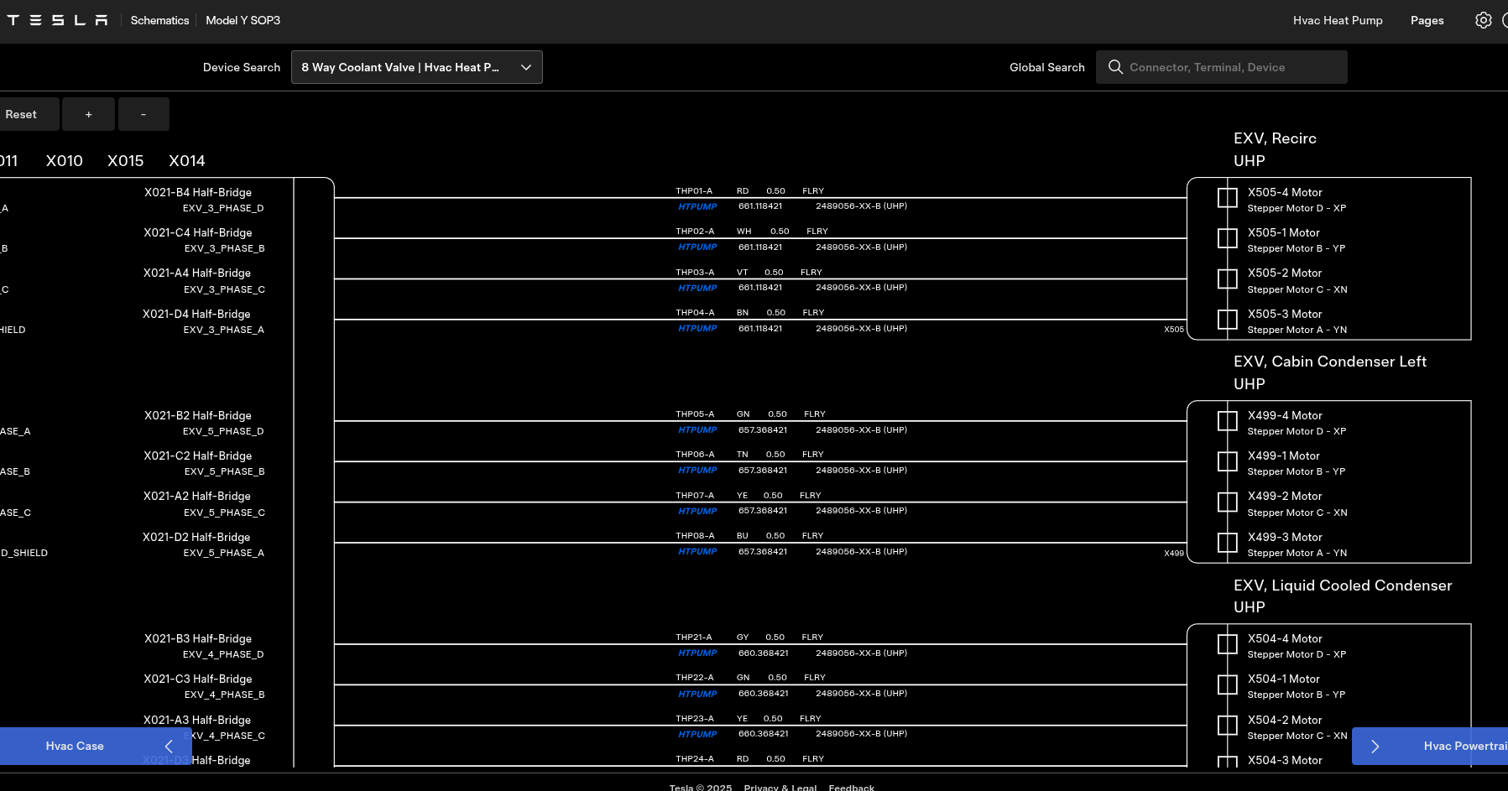Click the THP01-A wire label
This screenshot has height=791, width=1508.
tap(694, 191)
